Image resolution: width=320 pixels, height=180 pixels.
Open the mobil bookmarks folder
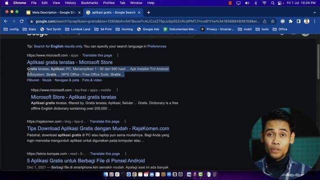pyautogui.click(x=244, y=29)
